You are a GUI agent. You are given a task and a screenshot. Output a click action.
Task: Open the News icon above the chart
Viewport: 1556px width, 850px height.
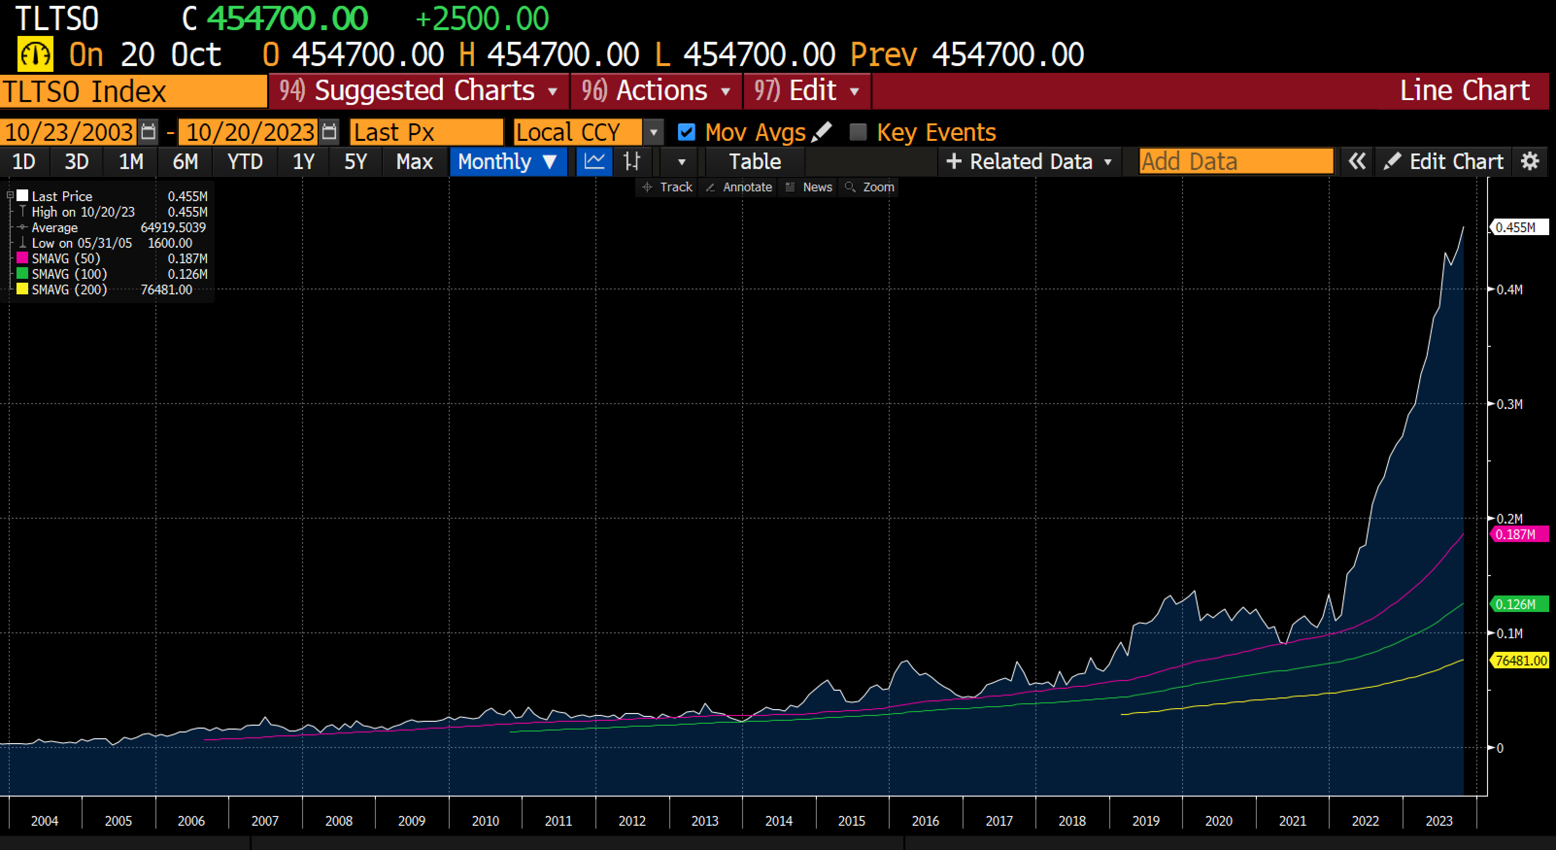point(790,187)
